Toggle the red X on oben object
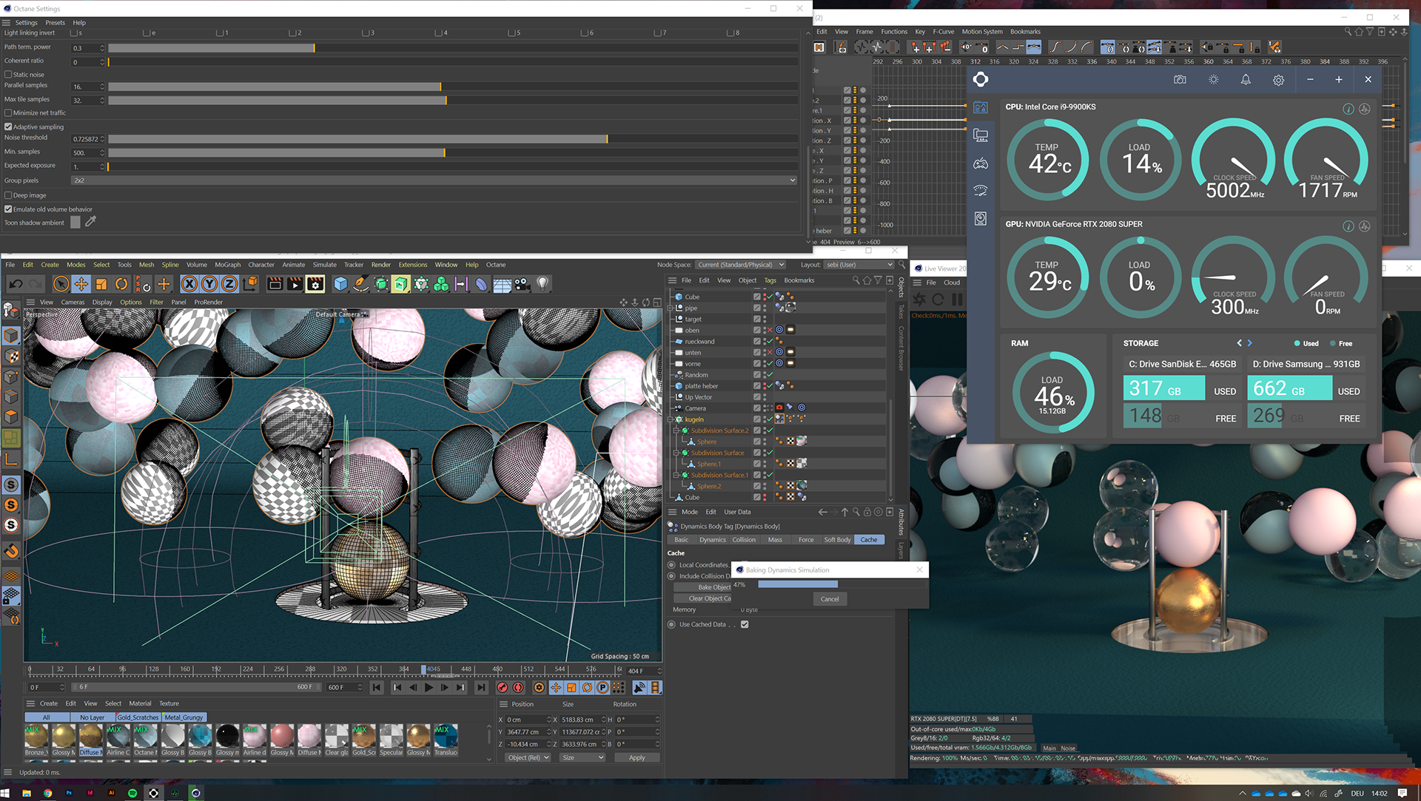Screen dimensions: 1421x801 point(770,330)
